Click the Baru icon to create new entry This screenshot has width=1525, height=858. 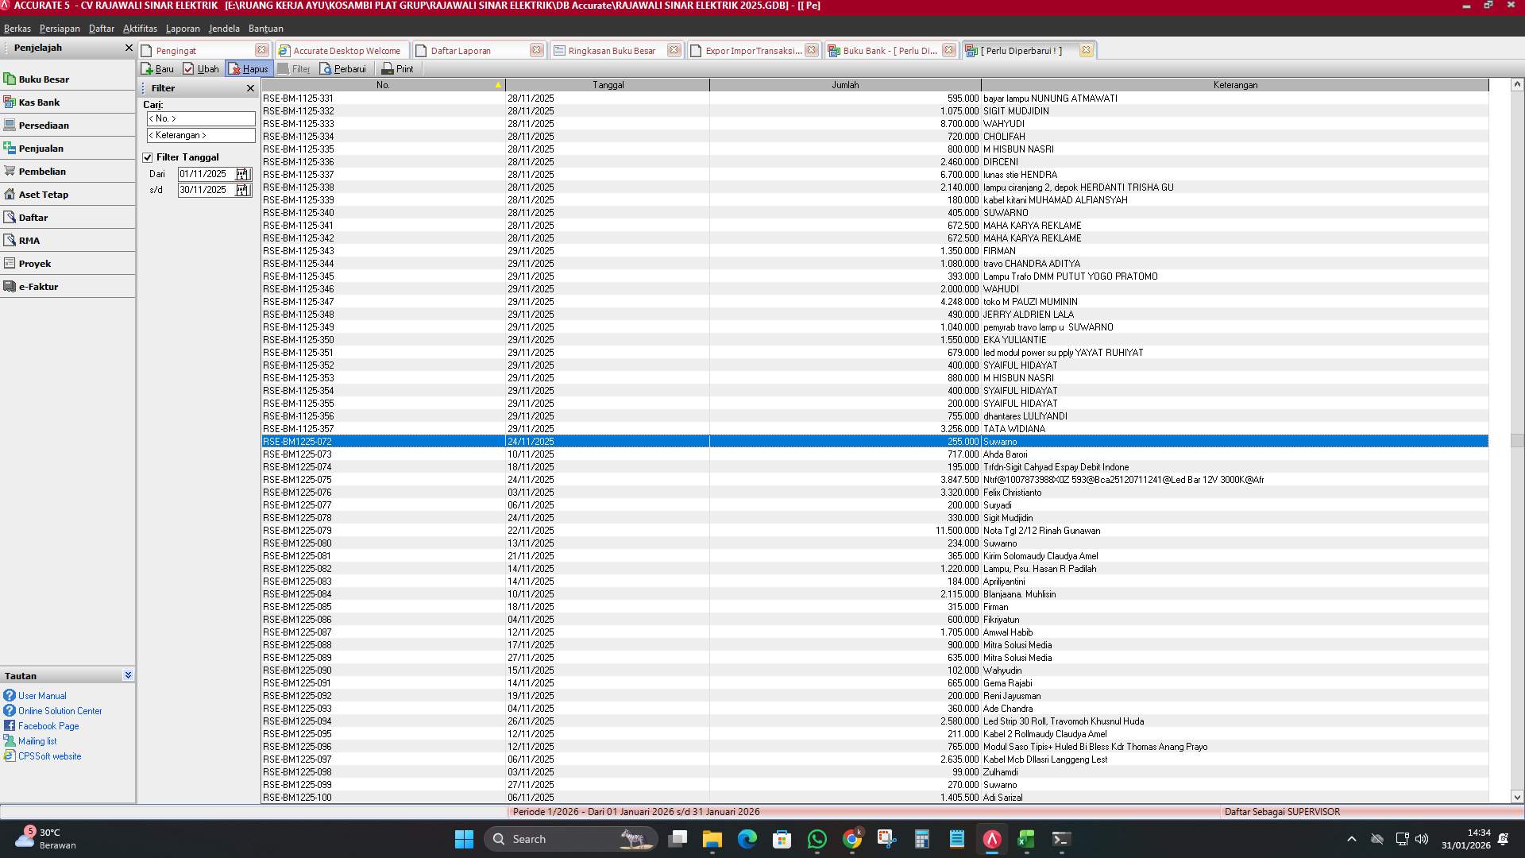pos(157,68)
